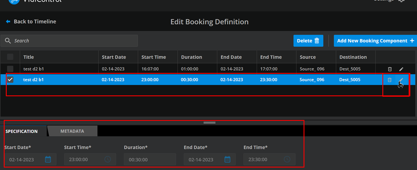Click Add New Booking Component button
417x170 pixels.
(x=375, y=40)
